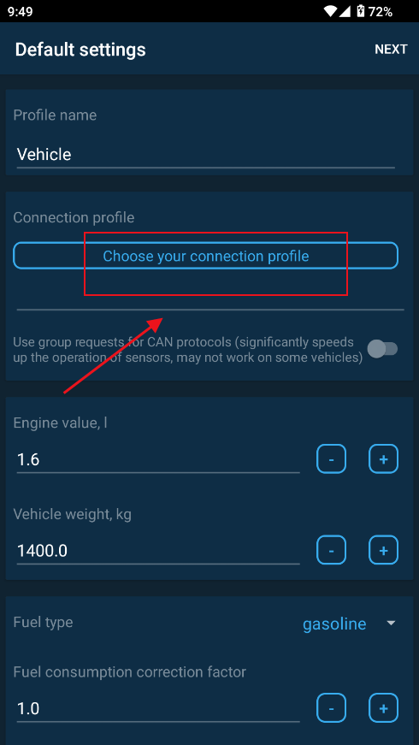
Task: Tap the Wi-Fi icon in status bar
Action: (331, 11)
